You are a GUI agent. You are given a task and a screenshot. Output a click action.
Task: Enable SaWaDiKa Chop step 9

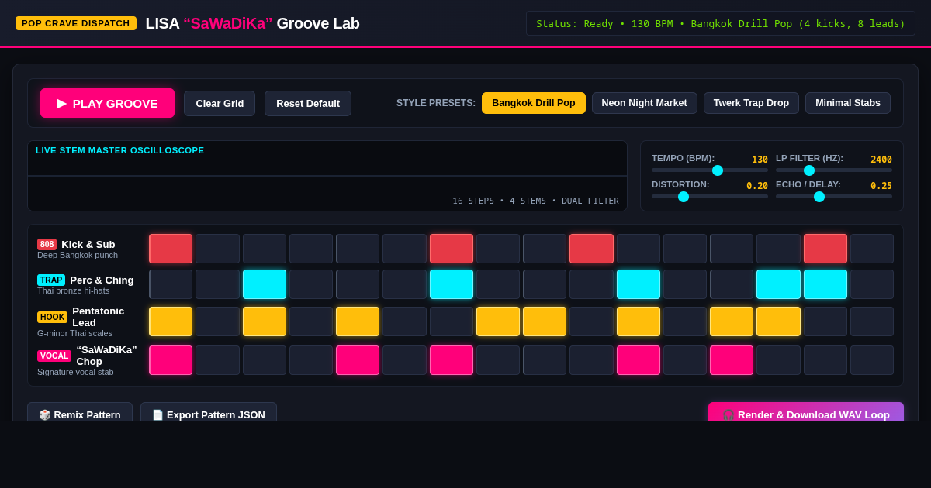click(x=545, y=360)
